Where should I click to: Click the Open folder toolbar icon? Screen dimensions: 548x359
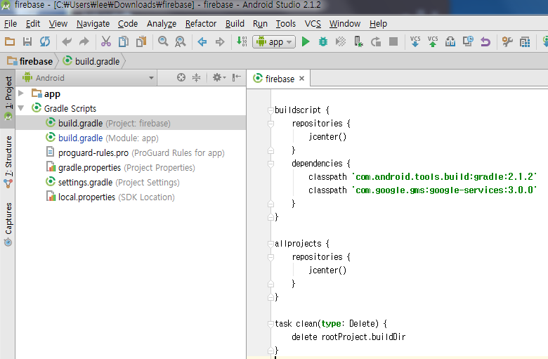[x=10, y=41]
